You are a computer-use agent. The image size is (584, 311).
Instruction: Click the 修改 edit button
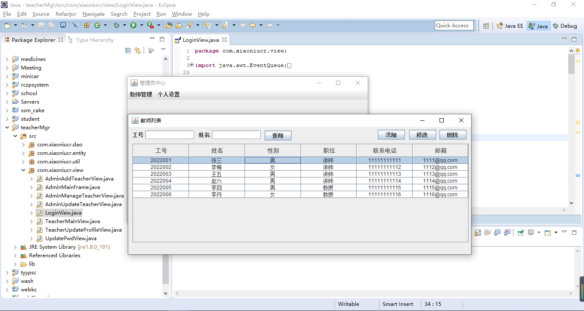point(422,135)
